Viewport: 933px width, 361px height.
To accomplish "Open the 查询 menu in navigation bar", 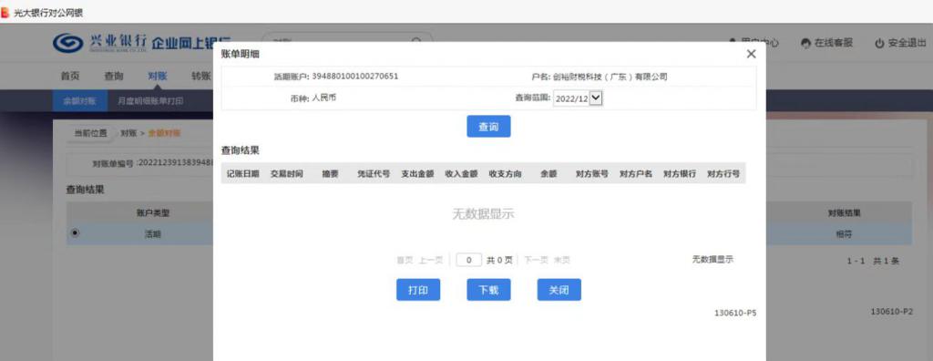I will (x=114, y=76).
